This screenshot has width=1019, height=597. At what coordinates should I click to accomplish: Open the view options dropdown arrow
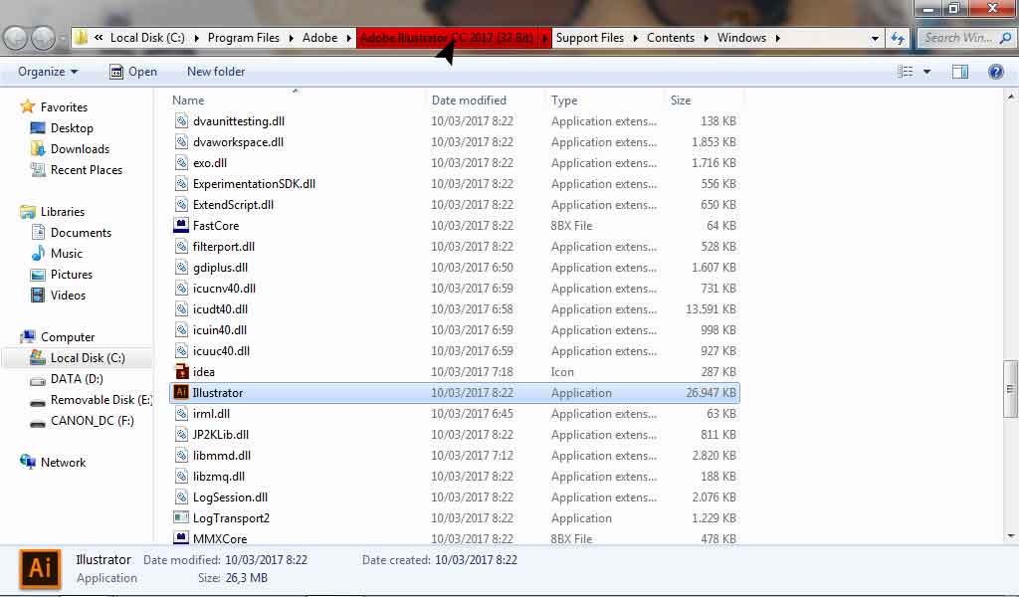[x=926, y=72]
